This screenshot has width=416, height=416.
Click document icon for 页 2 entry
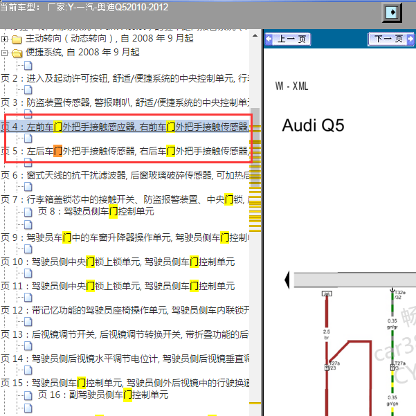28,66
